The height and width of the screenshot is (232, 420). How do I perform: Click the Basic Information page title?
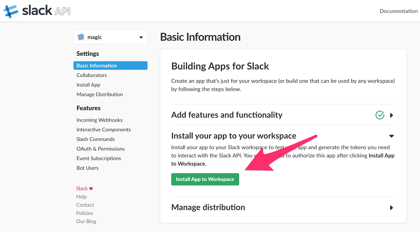[200, 37]
